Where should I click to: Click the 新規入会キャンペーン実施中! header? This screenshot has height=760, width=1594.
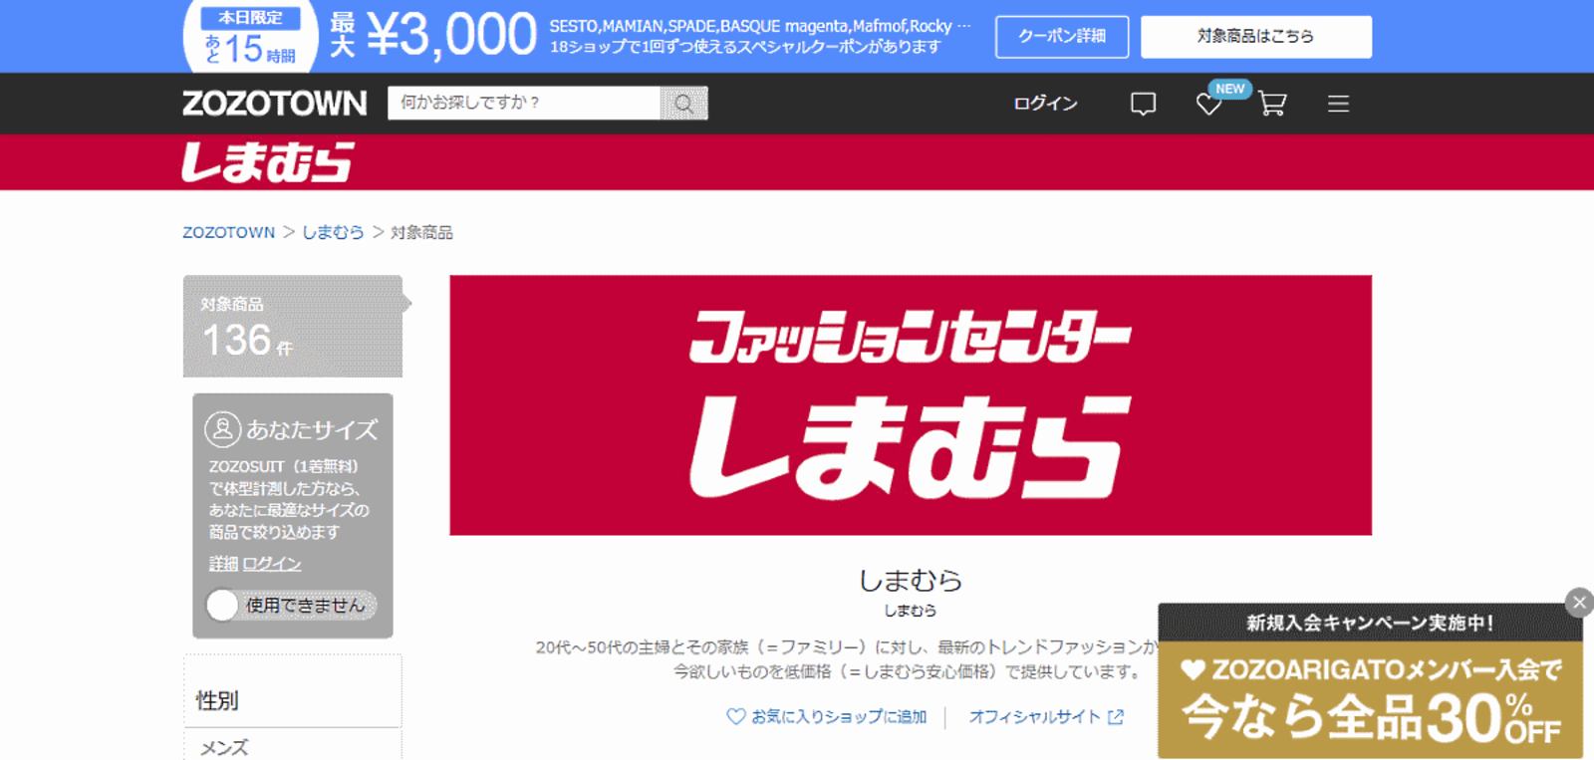pos(1370,623)
